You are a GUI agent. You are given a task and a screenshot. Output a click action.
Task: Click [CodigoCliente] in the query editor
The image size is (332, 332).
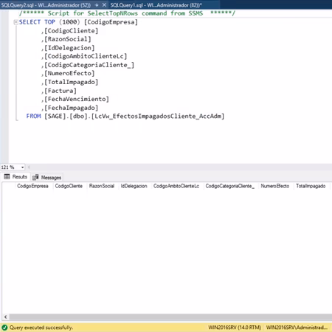71,31
